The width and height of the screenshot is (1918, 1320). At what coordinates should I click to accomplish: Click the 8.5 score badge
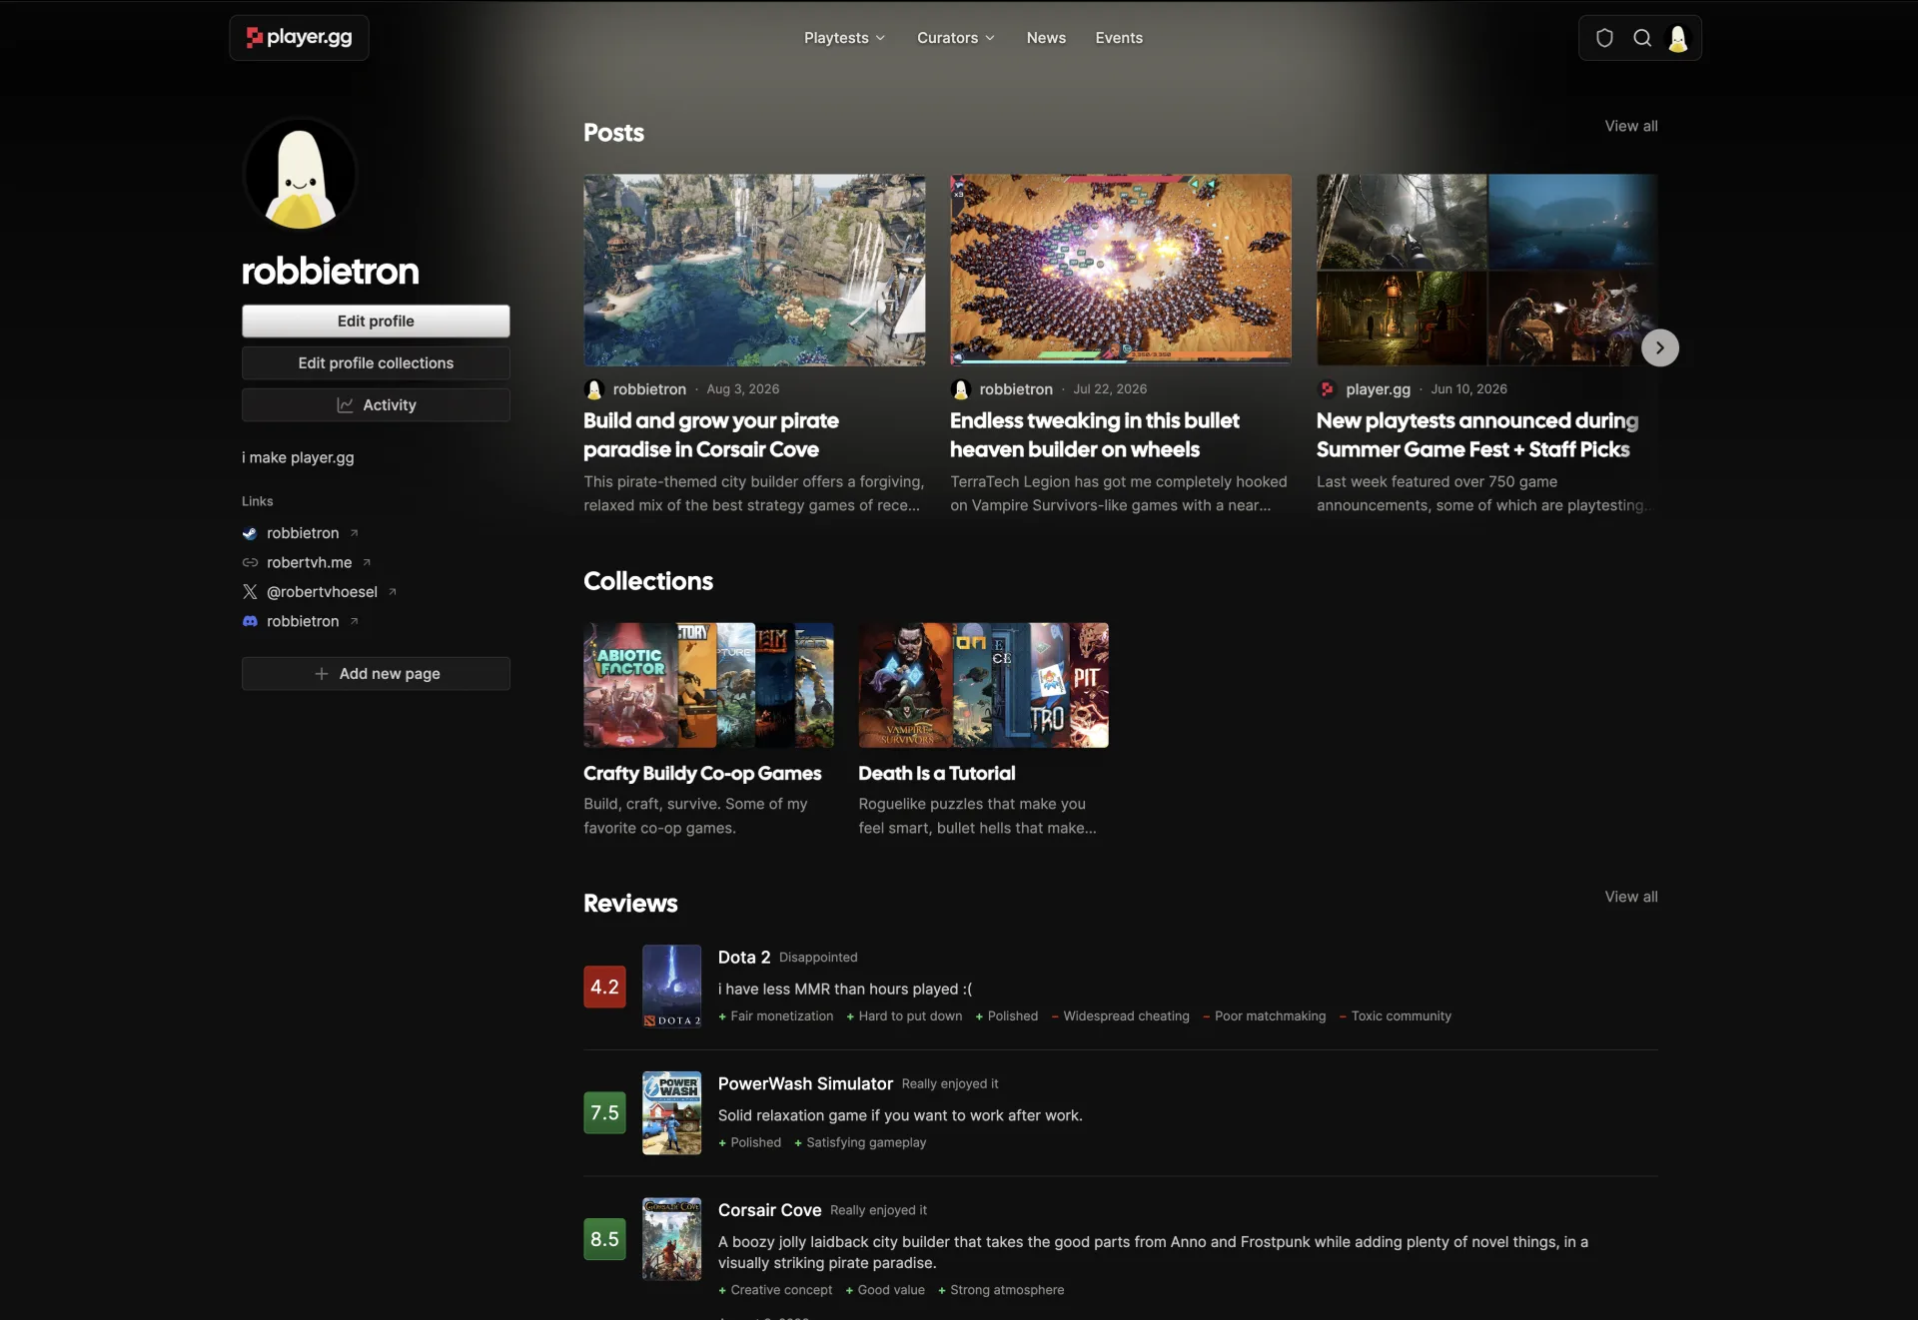604,1239
